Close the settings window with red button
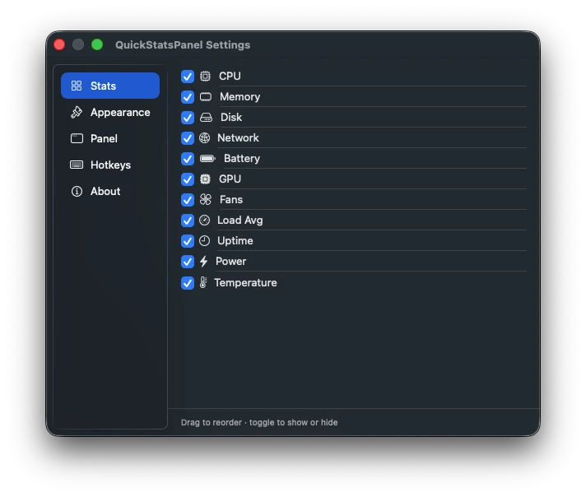The width and height of the screenshot is (586, 497). pos(59,44)
